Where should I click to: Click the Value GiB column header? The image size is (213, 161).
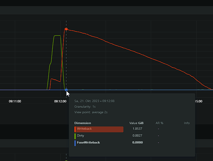tap(136, 123)
